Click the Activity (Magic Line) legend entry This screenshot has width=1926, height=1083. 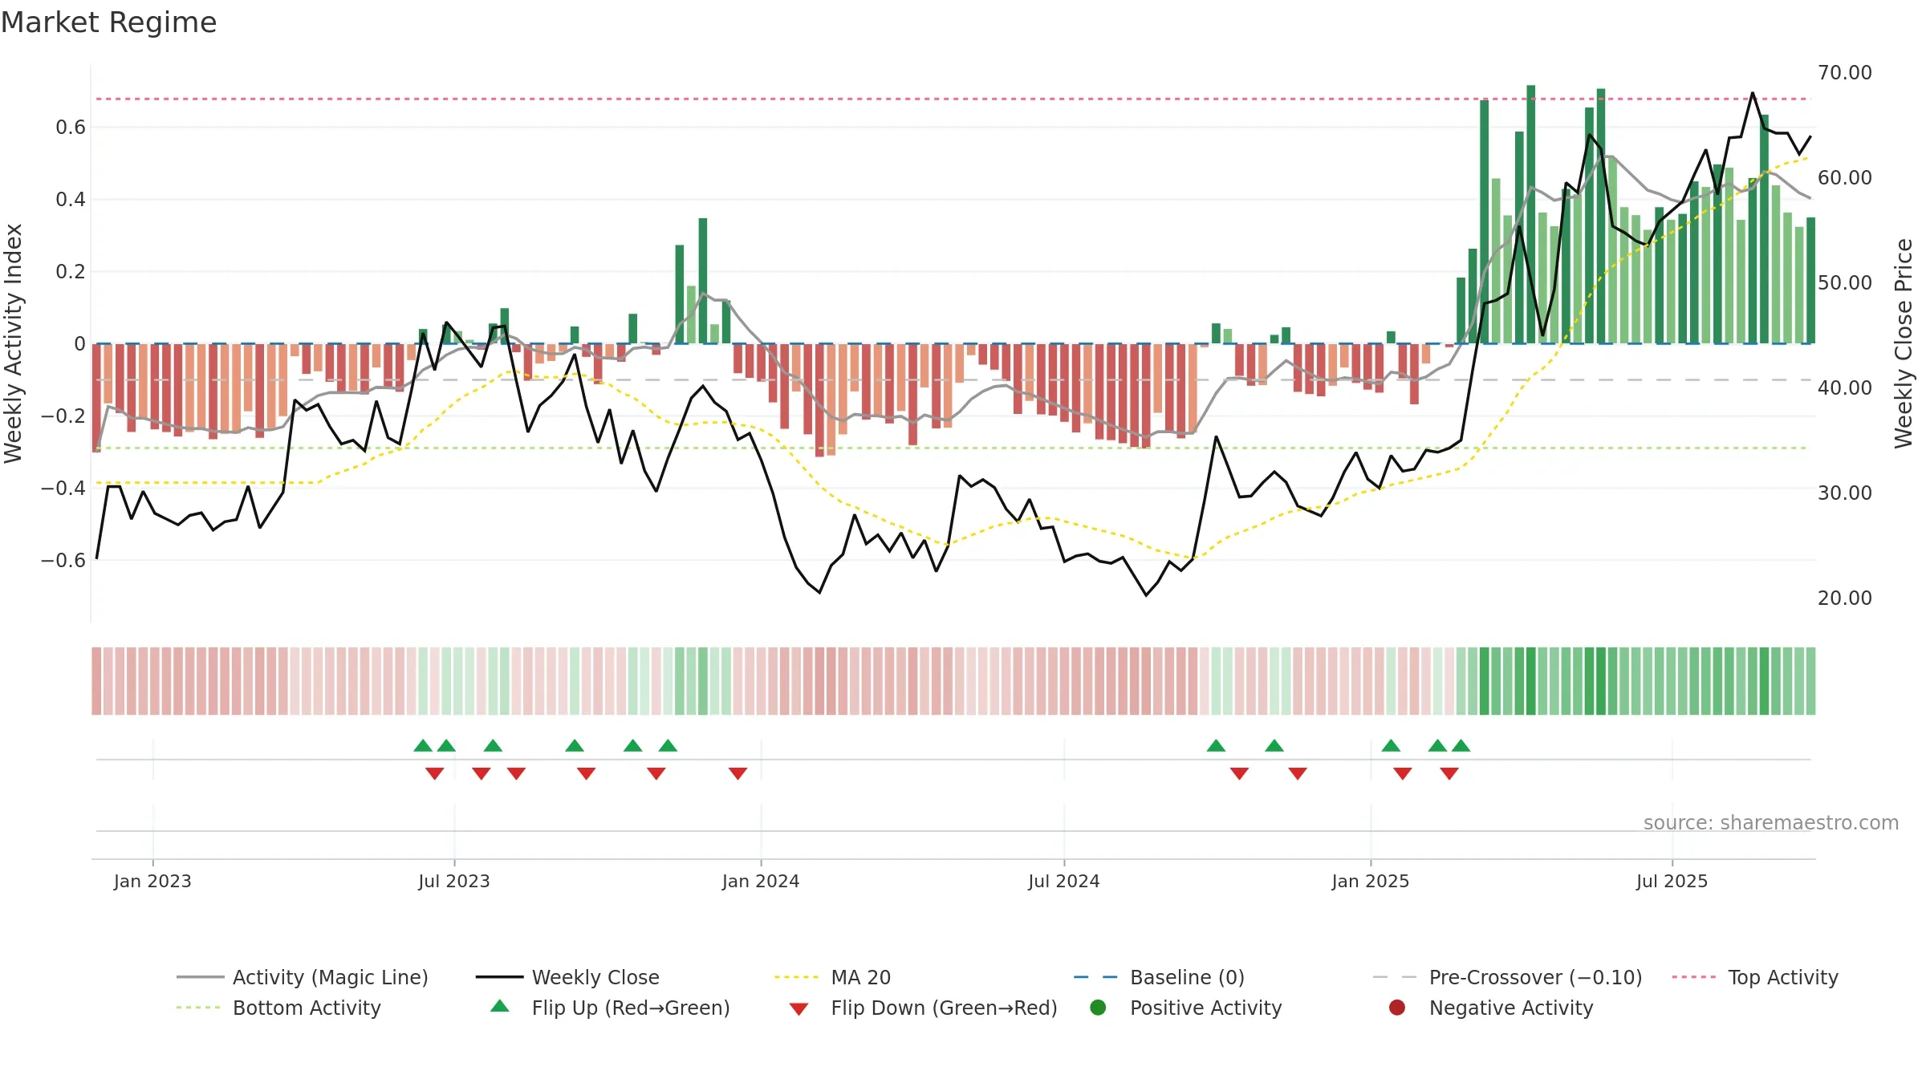coord(303,977)
